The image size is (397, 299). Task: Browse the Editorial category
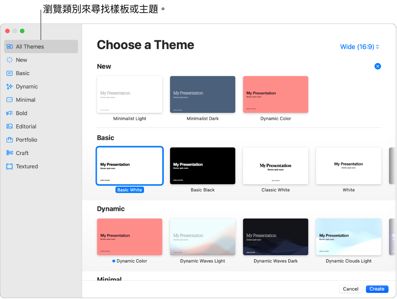[26, 126]
